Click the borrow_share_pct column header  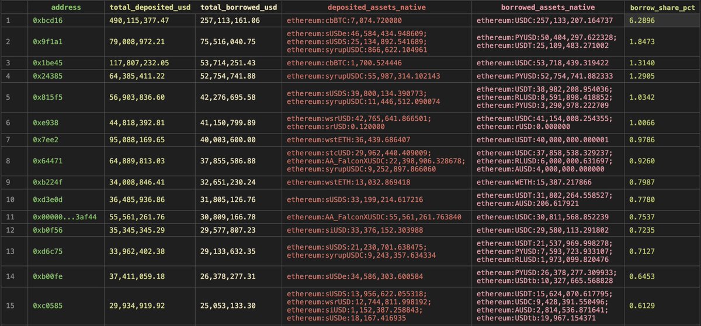click(662, 8)
